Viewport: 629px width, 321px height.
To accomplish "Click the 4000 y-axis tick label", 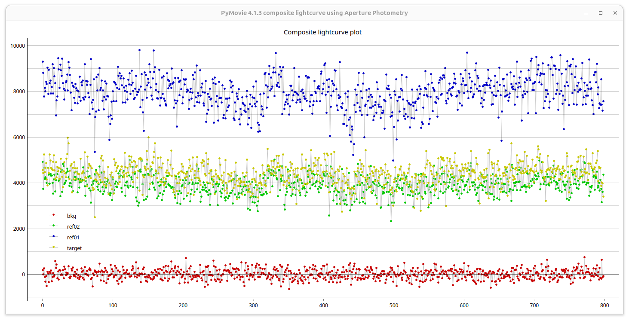I will click(x=18, y=183).
